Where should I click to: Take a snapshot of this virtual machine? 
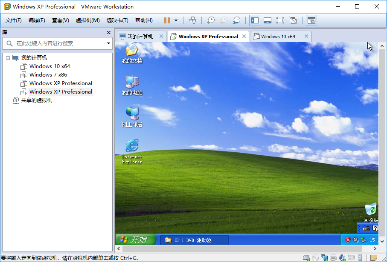pyautogui.click(x=210, y=20)
